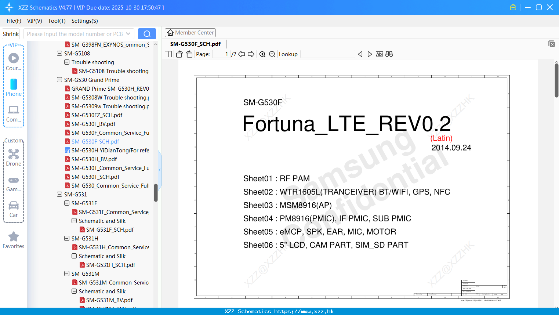
Task: Click the XZZ Schematics app logo
Action: [9, 7]
